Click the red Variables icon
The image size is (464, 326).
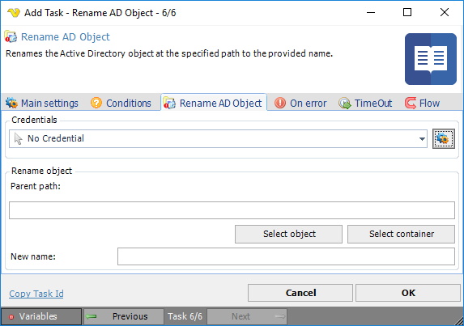pos(11,317)
